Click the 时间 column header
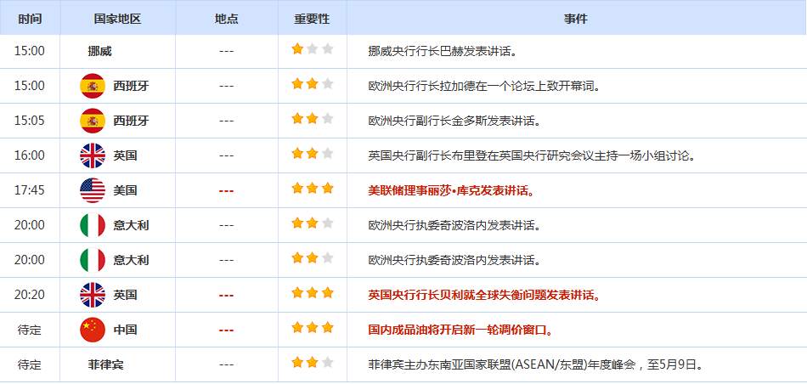This screenshot has height=384, width=807. coord(30,19)
